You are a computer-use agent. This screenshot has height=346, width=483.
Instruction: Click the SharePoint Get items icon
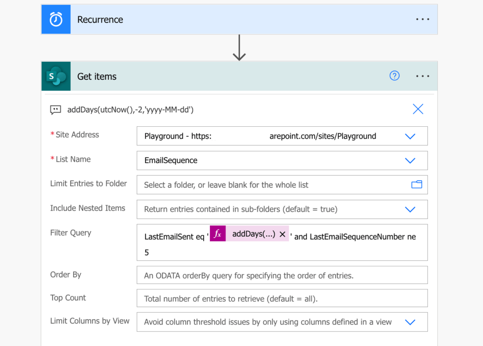pyautogui.click(x=55, y=76)
